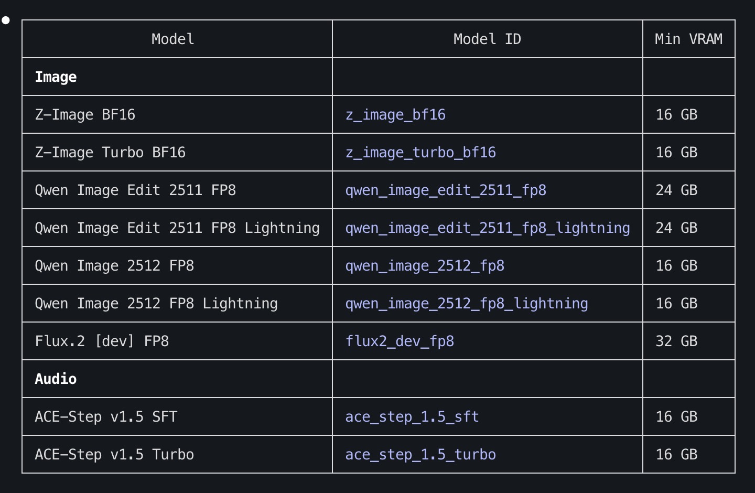Click the Qwen Image Edit 2511 FP8 Lightning name

(177, 228)
